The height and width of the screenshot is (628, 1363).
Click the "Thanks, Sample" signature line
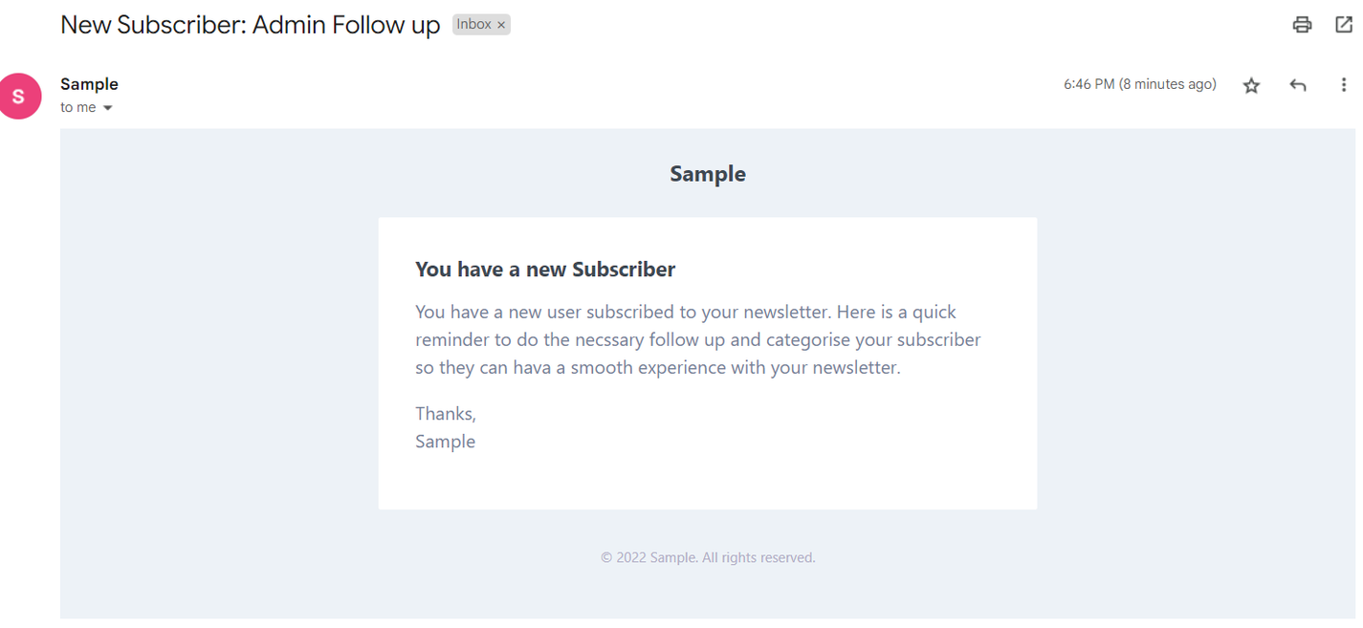coord(445,427)
